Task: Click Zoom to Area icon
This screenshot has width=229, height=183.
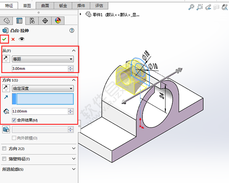Action: click(x=200, y=7)
